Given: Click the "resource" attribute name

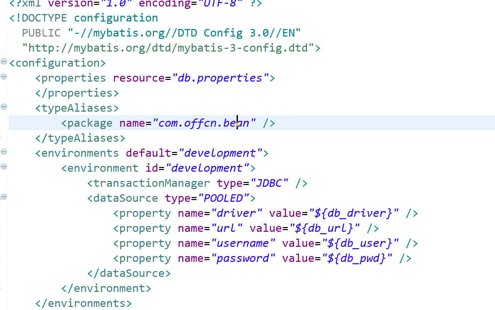Looking at the screenshot, I should click(x=139, y=78).
